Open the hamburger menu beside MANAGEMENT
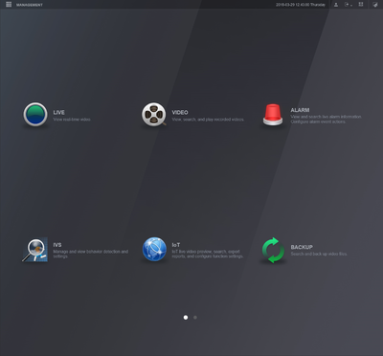The image size is (383, 356). point(9,5)
